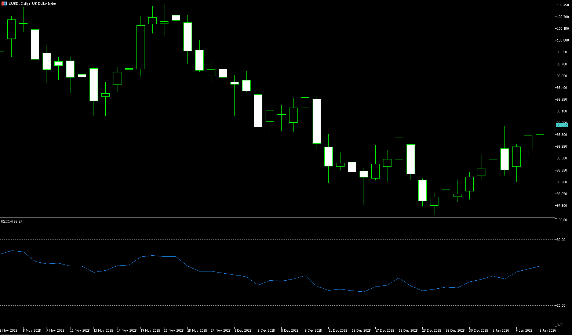Click the chart symbol icon beside $USD title
Image resolution: width=572 pixels, height=335 pixels.
pos(4,3)
